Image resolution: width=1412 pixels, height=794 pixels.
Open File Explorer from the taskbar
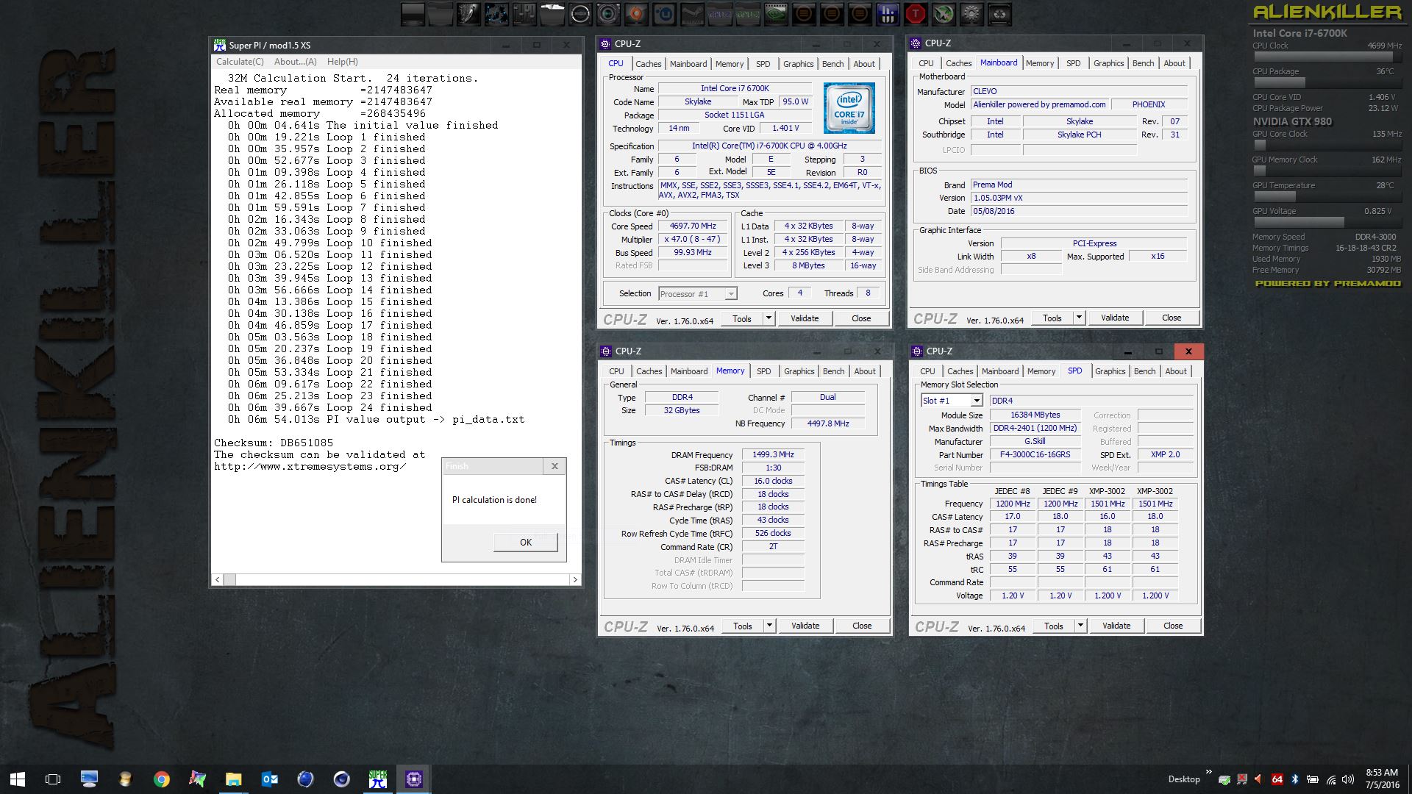pyautogui.click(x=233, y=779)
